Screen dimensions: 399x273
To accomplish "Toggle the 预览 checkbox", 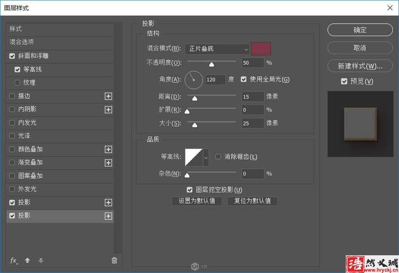I will point(344,82).
